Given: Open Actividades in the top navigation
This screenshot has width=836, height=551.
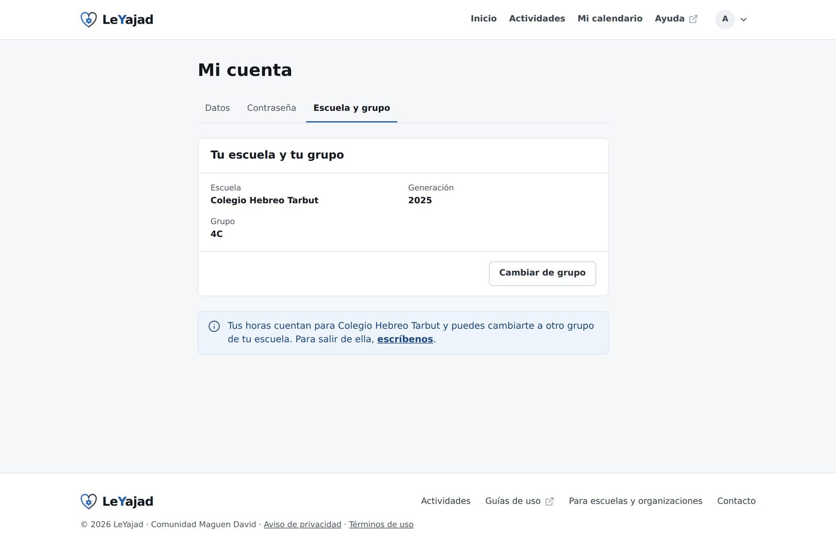Looking at the screenshot, I should [537, 19].
